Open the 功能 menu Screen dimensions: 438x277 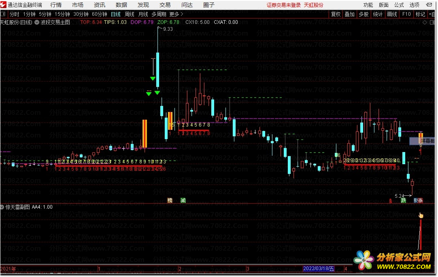click(368, 5)
